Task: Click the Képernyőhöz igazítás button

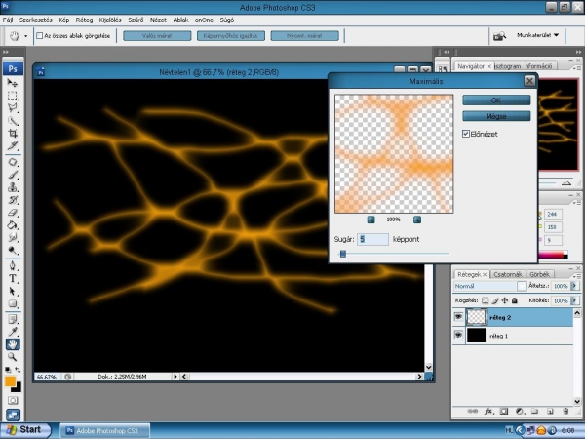Action: tap(230, 36)
